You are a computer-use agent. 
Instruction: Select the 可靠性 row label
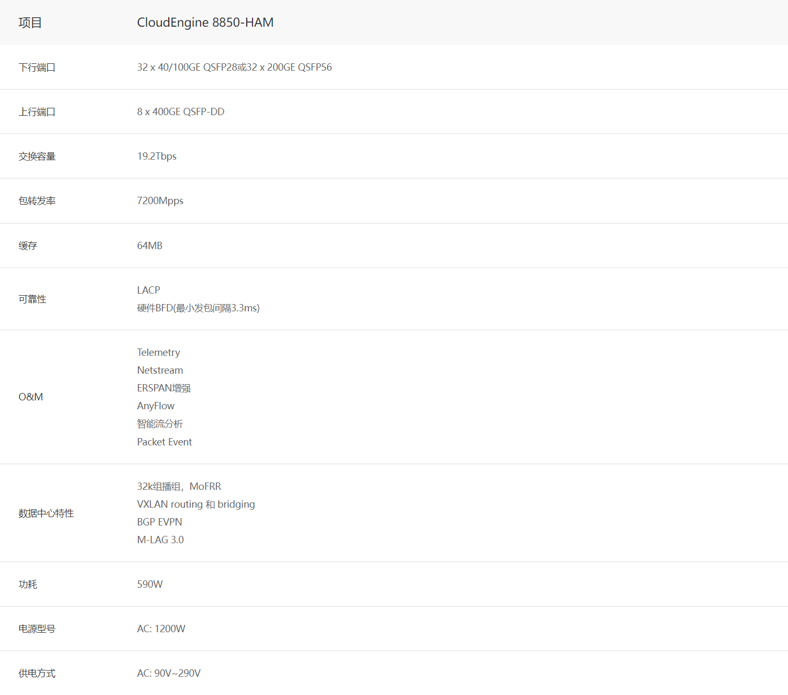click(x=32, y=299)
